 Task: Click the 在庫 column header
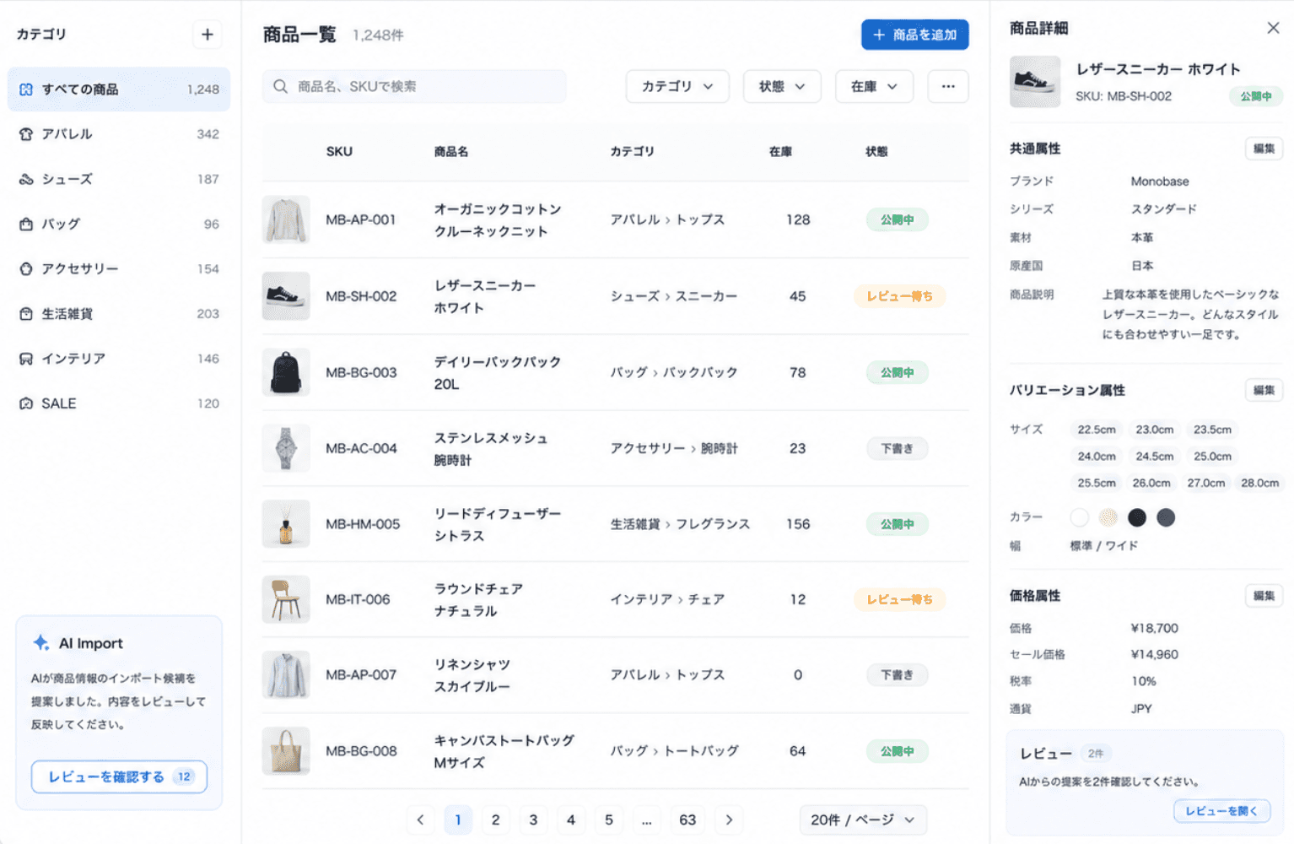tap(780, 152)
